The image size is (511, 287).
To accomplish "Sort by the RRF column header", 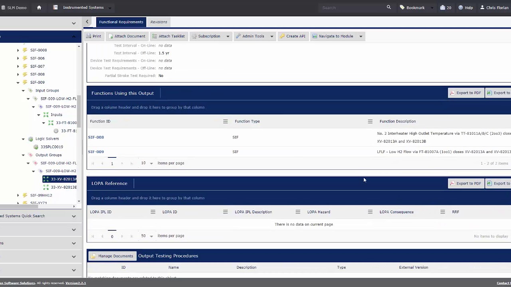I will tap(456, 212).
